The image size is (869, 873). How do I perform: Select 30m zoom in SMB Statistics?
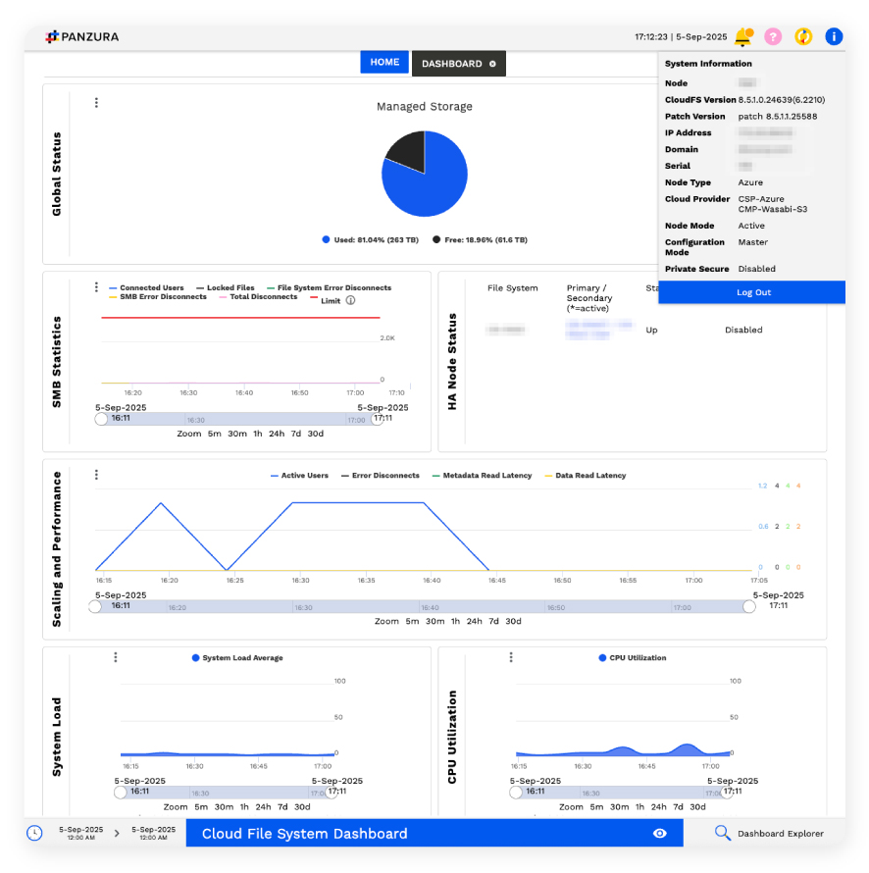[x=237, y=434]
